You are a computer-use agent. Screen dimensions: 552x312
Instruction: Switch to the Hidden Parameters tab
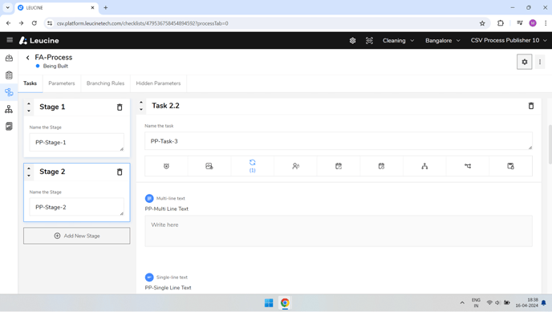tap(158, 83)
